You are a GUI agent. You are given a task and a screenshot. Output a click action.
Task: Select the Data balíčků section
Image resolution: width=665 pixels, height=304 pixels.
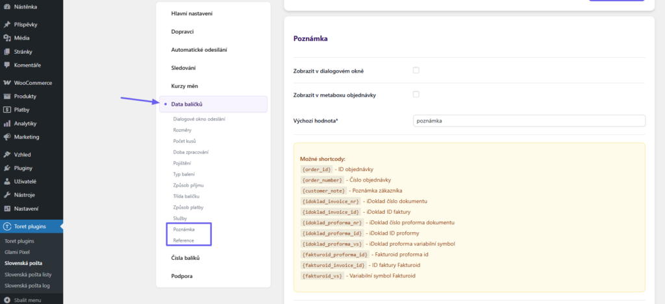(213, 104)
